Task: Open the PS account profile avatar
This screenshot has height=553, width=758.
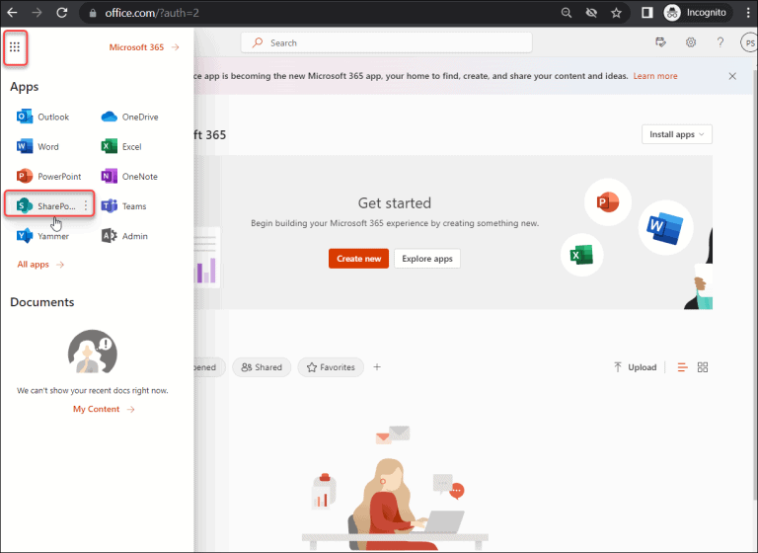Action: (749, 42)
